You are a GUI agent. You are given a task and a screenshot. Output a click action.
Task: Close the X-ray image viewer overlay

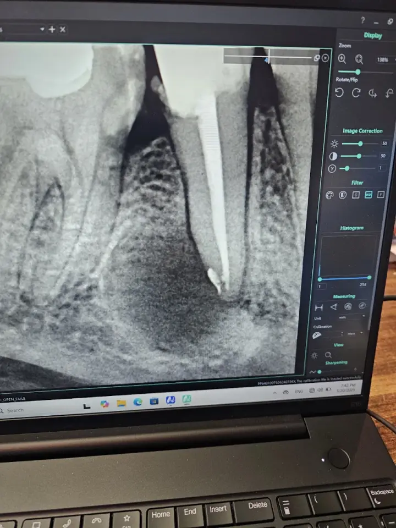tap(325, 58)
